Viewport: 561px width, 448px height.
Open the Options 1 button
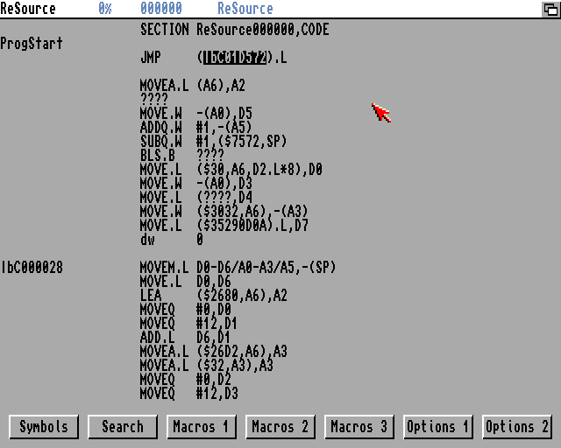point(438,427)
